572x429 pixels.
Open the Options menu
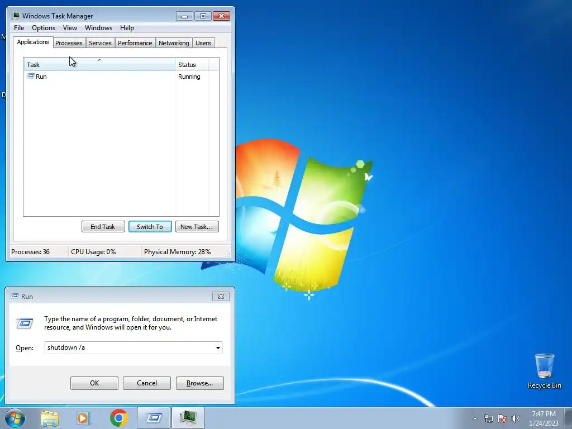(x=44, y=28)
